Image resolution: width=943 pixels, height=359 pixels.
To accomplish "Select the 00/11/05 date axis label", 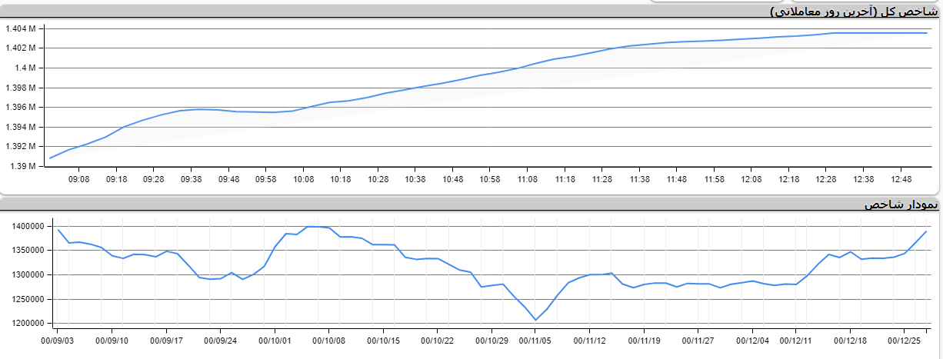I will 537,340.
